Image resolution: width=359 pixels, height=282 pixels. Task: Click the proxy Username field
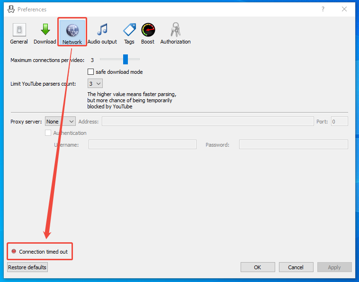coord(143,144)
